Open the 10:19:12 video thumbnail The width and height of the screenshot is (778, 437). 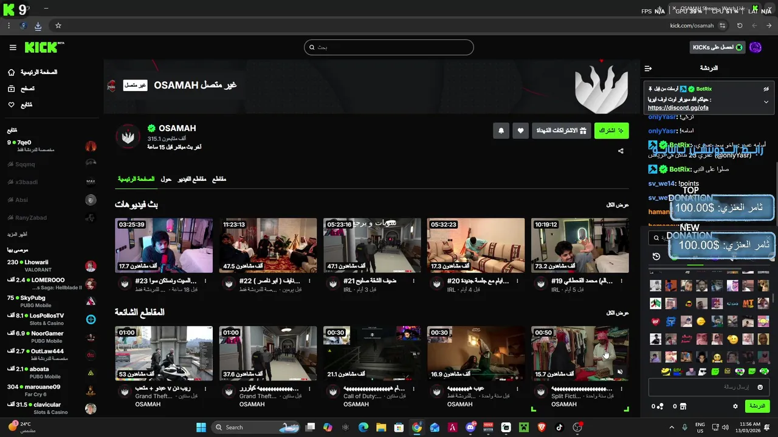point(580,245)
